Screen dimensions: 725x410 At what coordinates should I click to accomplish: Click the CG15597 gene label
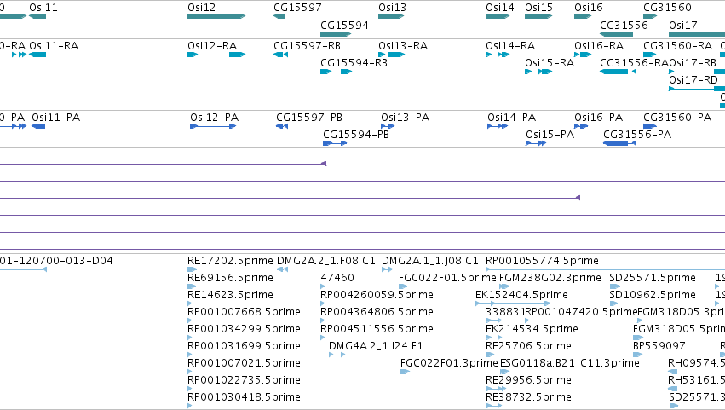point(297,8)
